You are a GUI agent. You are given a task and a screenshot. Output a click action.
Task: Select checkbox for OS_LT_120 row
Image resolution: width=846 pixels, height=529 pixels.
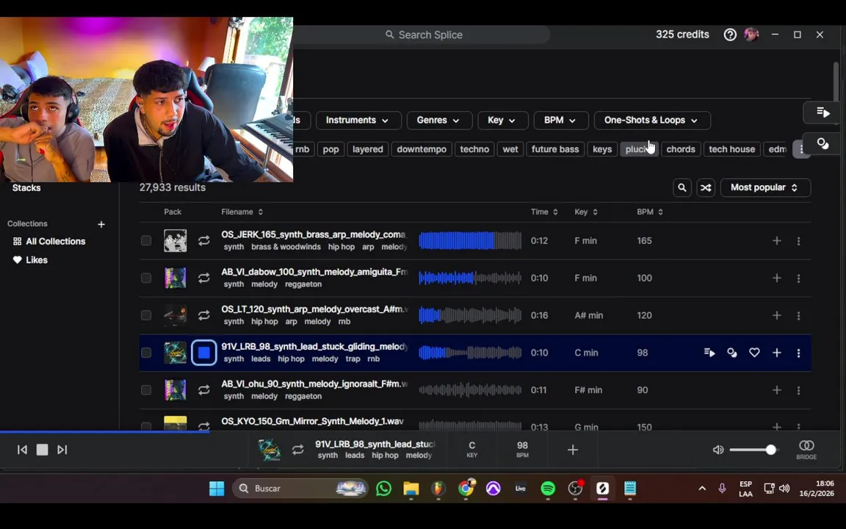coord(146,315)
